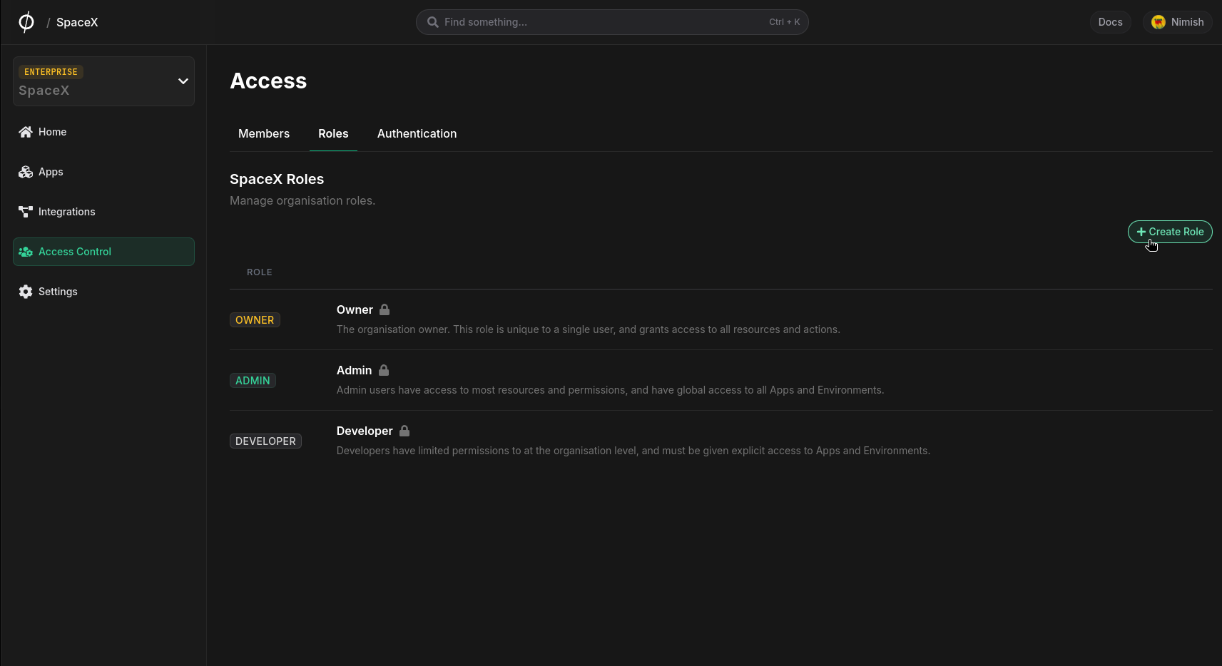The image size is (1222, 666).
Task: Click the lock icon beside Owner
Action: [385, 309]
